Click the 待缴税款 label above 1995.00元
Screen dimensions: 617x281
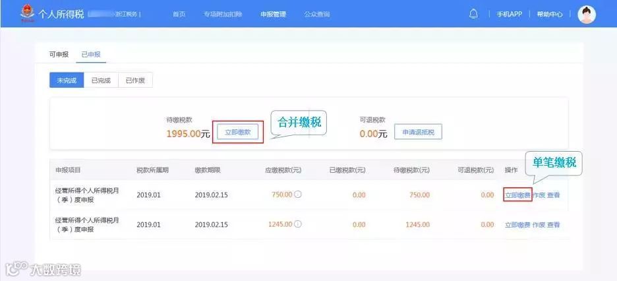pos(179,119)
